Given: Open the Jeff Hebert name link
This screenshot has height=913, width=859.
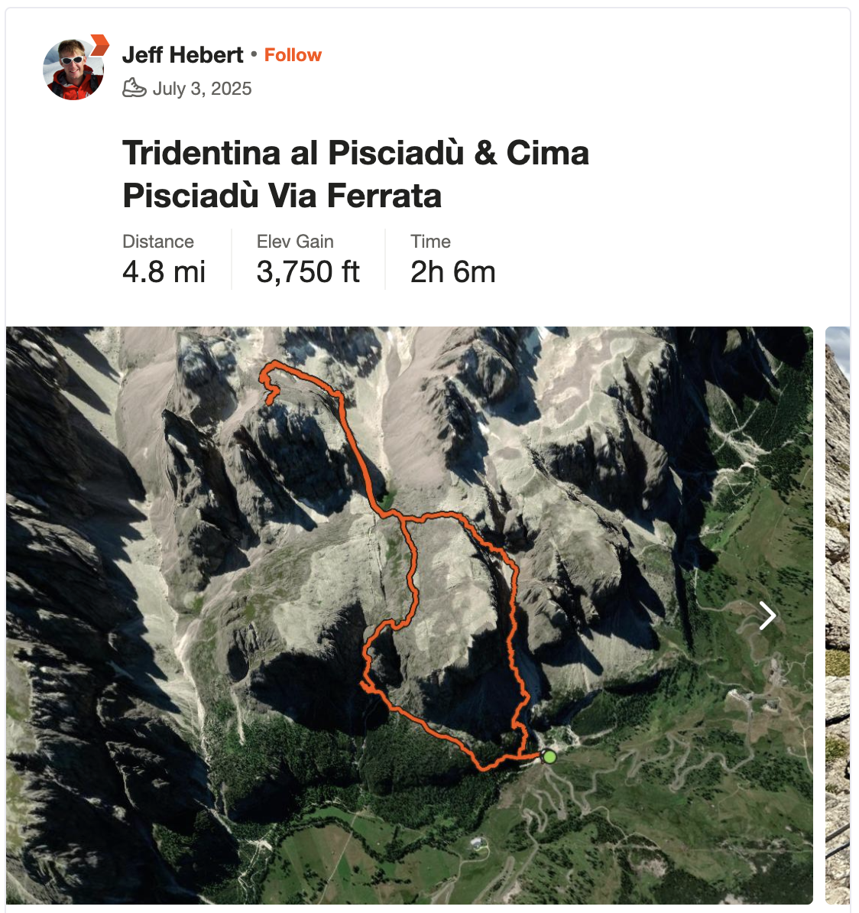Looking at the screenshot, I should point(183,55).
